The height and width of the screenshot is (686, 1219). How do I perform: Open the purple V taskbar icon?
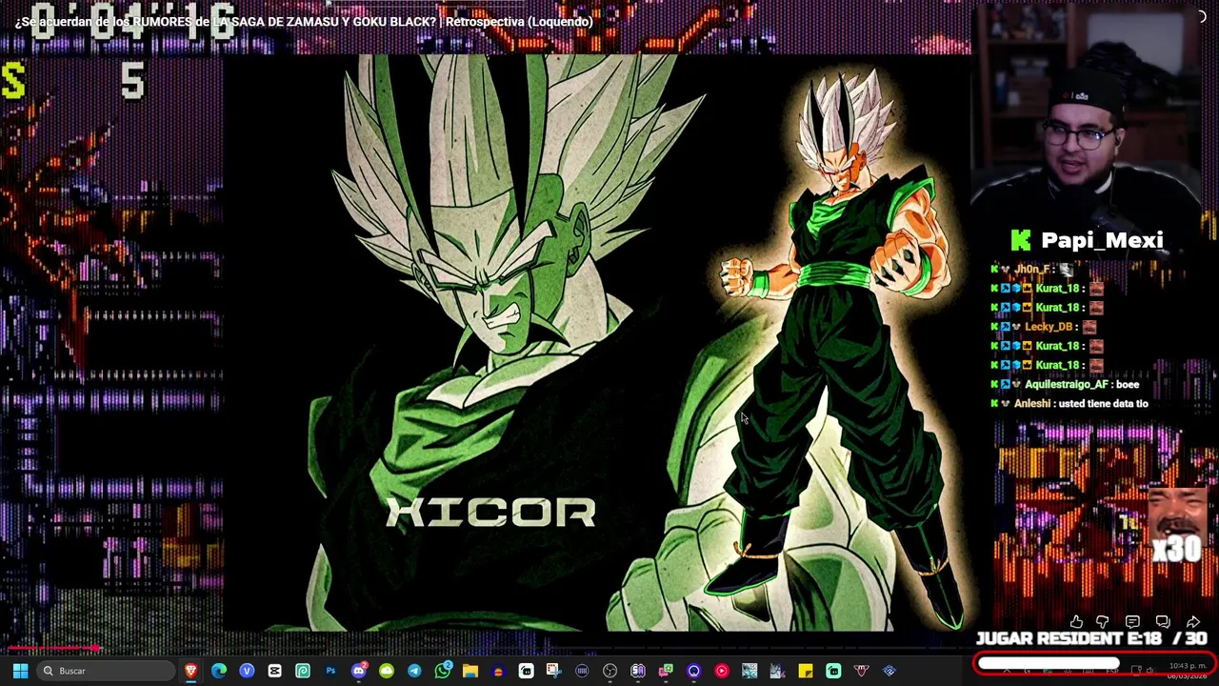[x=247, y=671]
